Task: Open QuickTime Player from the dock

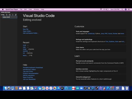Action: tap(93, 88)
